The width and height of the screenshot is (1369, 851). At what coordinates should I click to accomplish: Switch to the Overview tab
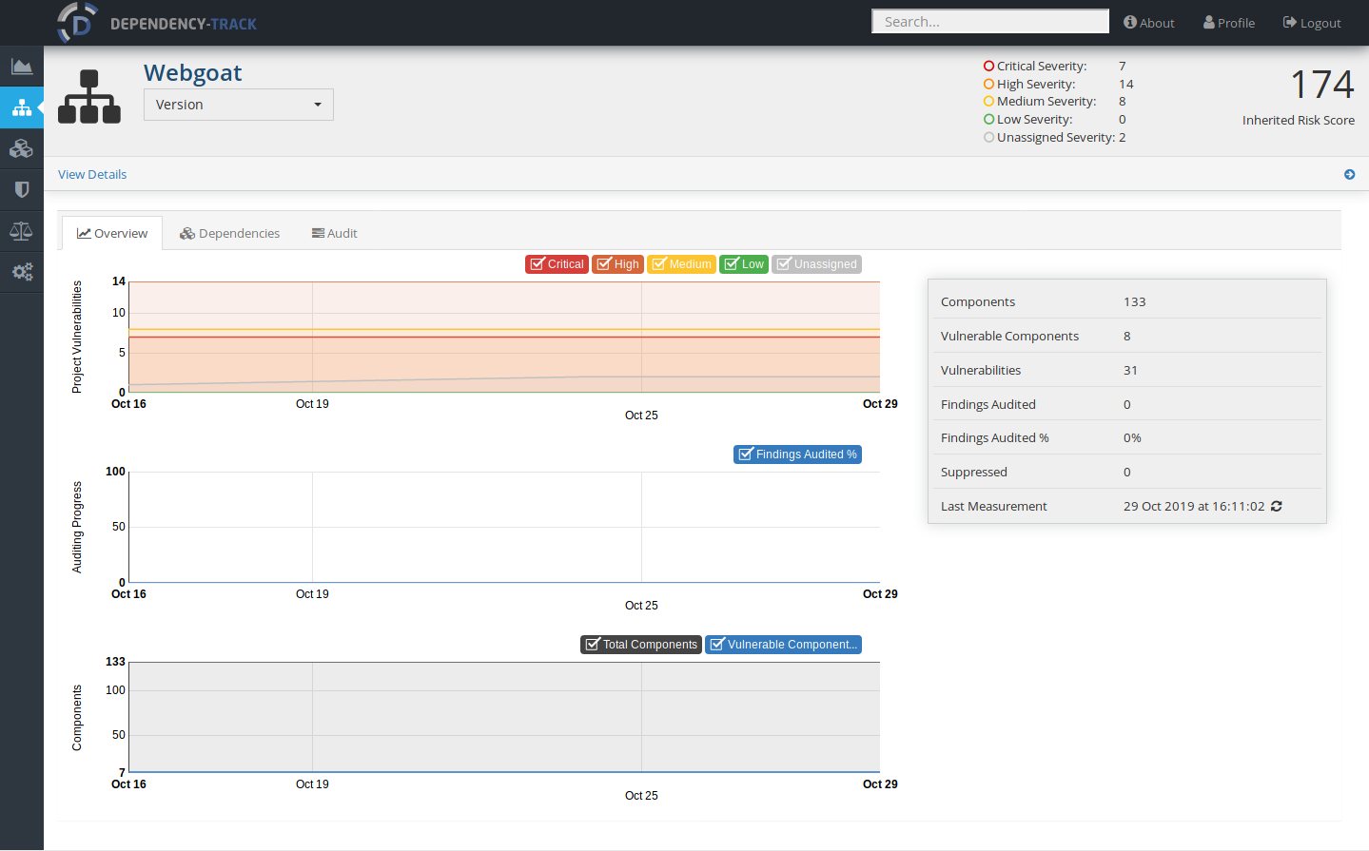pos(112,234)
